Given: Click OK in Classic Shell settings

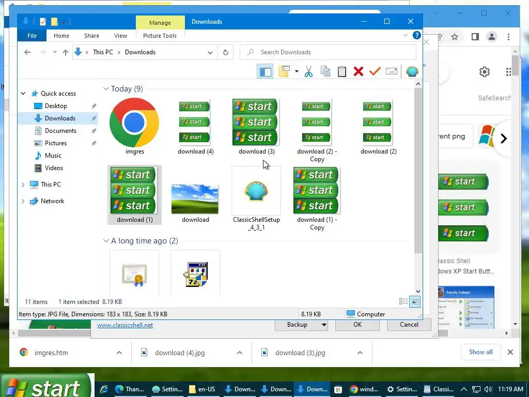Looking at the screenshot, I should (357, 325).
